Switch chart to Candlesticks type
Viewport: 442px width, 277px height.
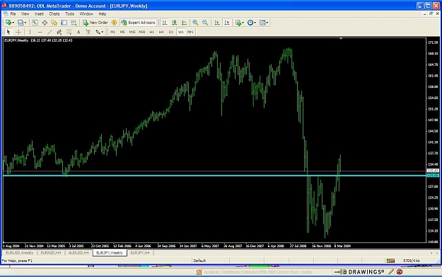(x=175, y=23)
